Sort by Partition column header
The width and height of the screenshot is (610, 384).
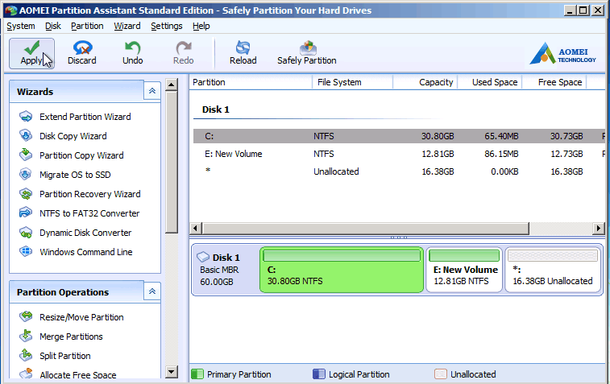251,82
